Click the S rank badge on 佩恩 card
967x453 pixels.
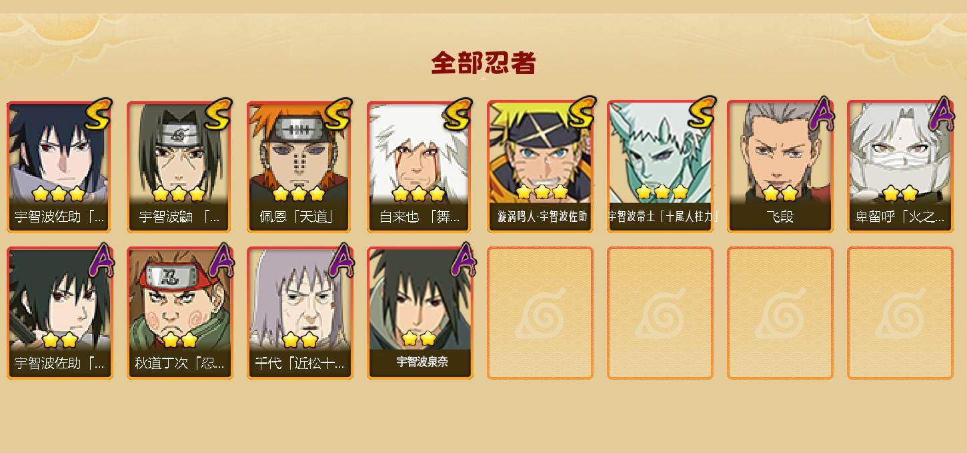[337, 115]
